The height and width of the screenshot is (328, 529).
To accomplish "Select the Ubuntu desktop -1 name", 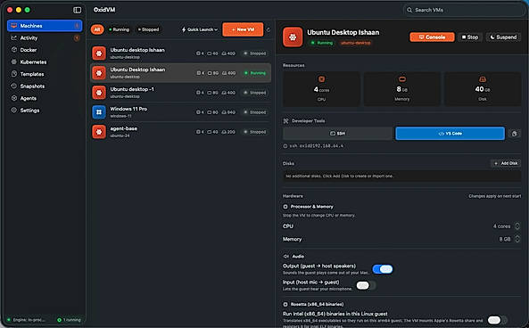I will pyautogui.click(x=132, y=89).
